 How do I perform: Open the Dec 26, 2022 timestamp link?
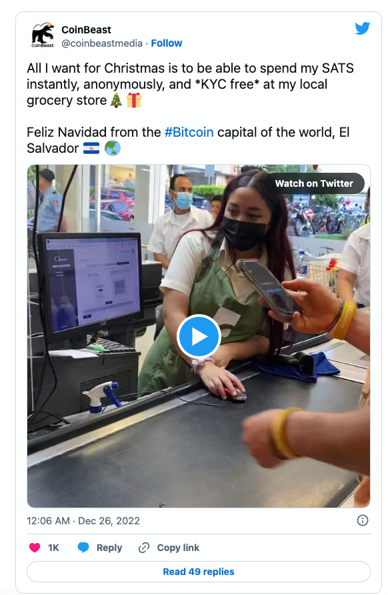pos(83,520)
